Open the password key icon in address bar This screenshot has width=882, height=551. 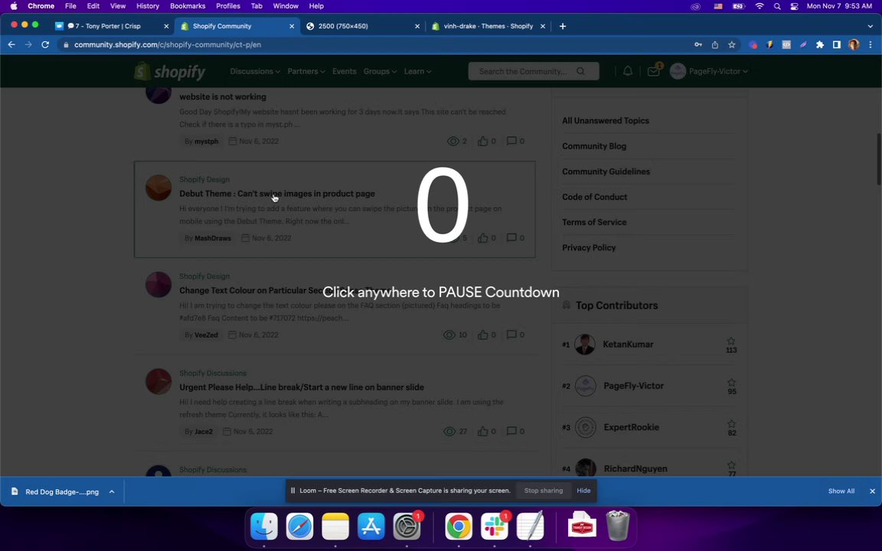click(698, 44)
